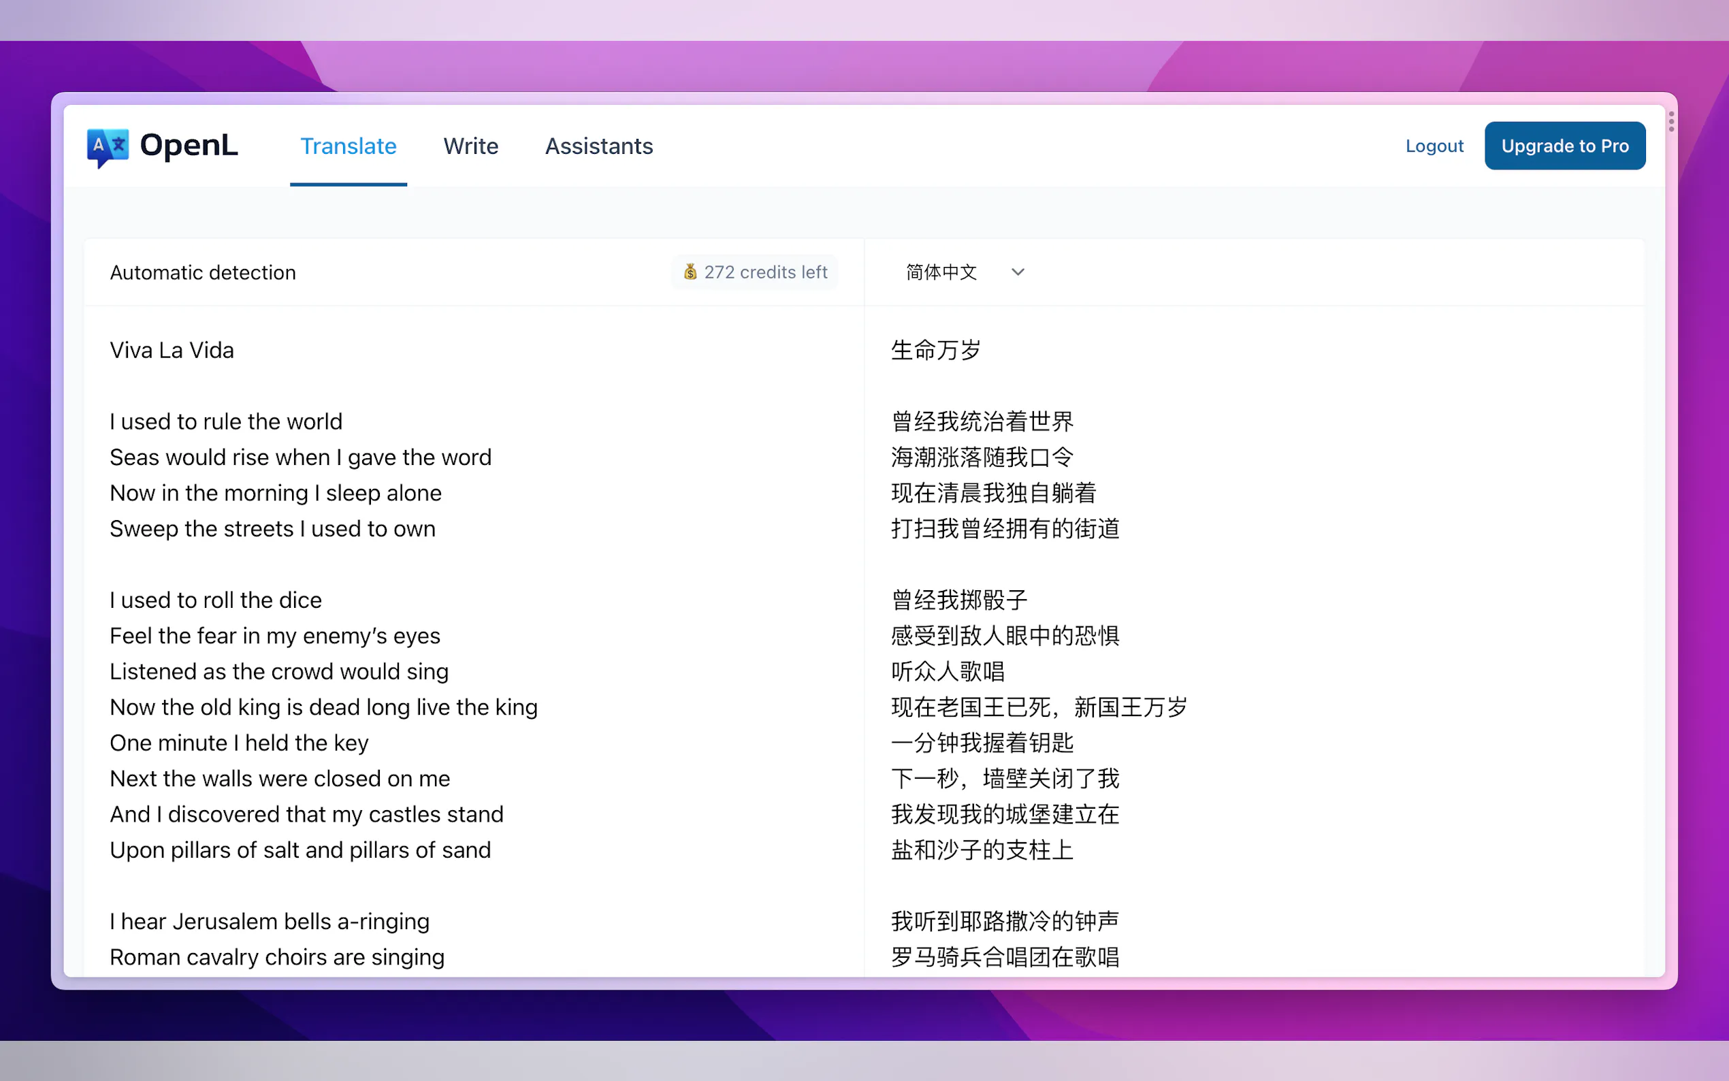This screenshot has width=1729, height=1081.
Task: Click the lyric I used to rule the world
Action: coord(226,421)
